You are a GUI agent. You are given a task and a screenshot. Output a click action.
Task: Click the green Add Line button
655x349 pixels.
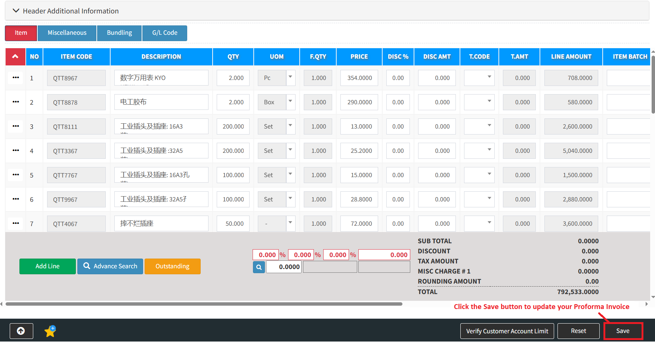coord(47,266)
